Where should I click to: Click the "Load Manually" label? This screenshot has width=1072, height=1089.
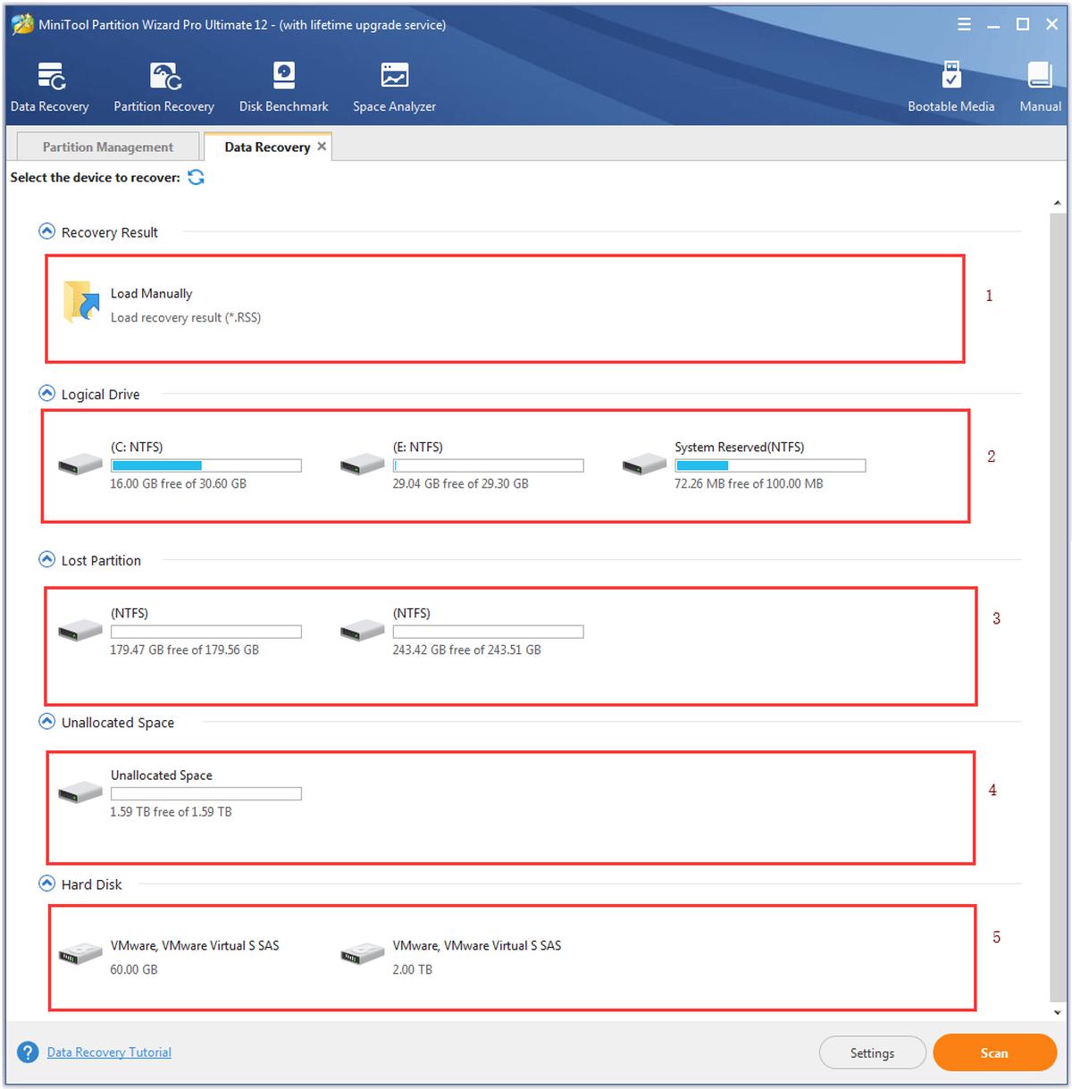(x=151, y=293)
